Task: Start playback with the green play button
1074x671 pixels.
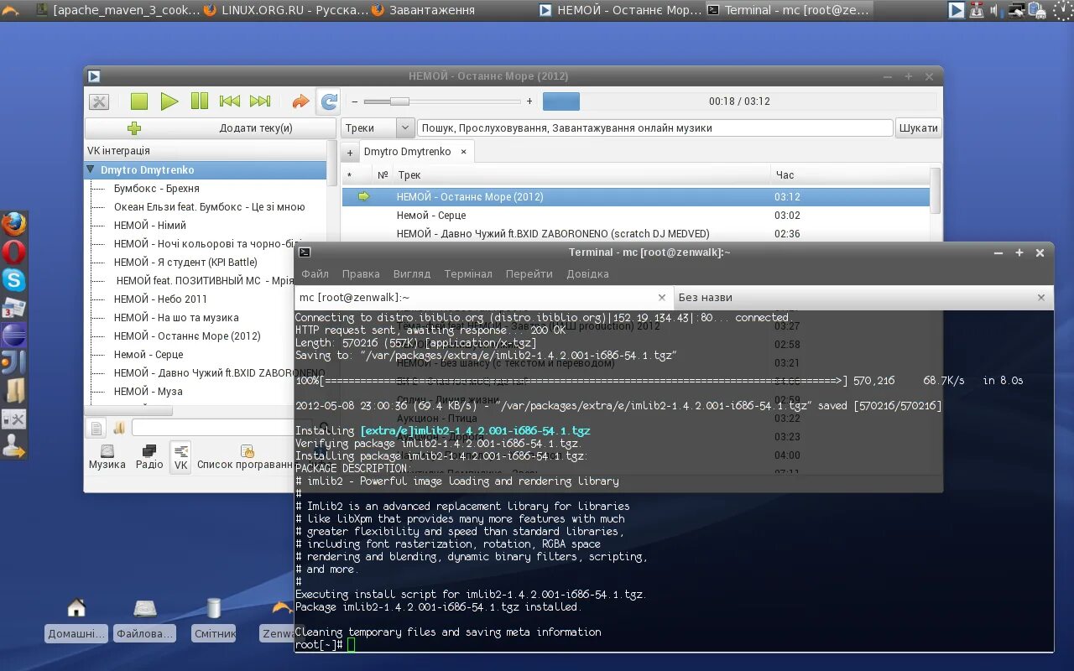Action: click(x=169, y=101)
